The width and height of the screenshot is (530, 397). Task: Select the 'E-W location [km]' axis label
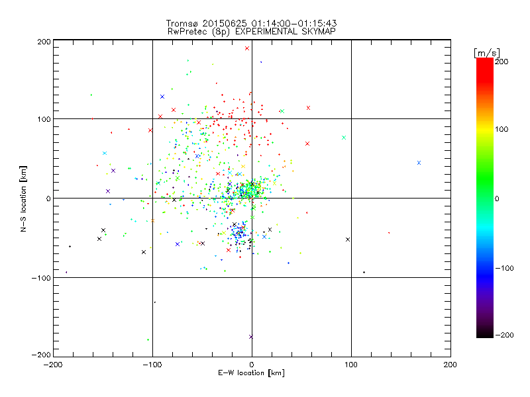click(251, 373)
